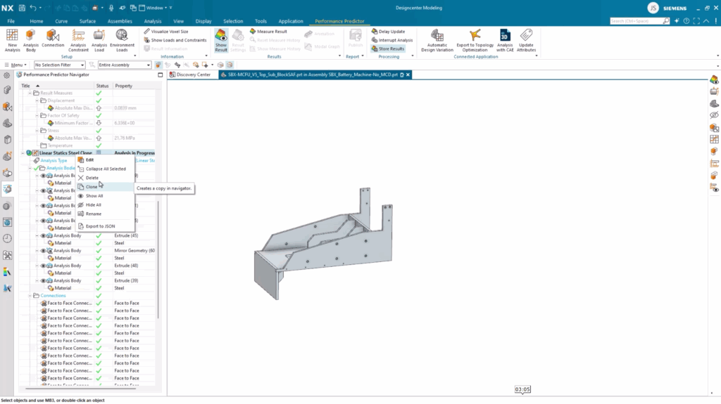Toggle eye icon of Extrude (48) body
The width and height of the screenshot is (721, 404).
(x=43, y=266)
